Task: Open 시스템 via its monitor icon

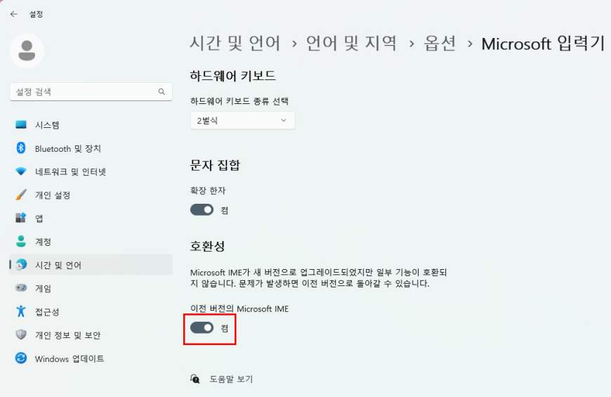Action: [21, 125]
